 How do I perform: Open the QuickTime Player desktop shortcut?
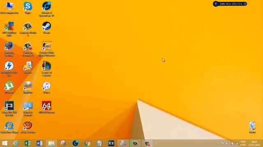point(9,127)
